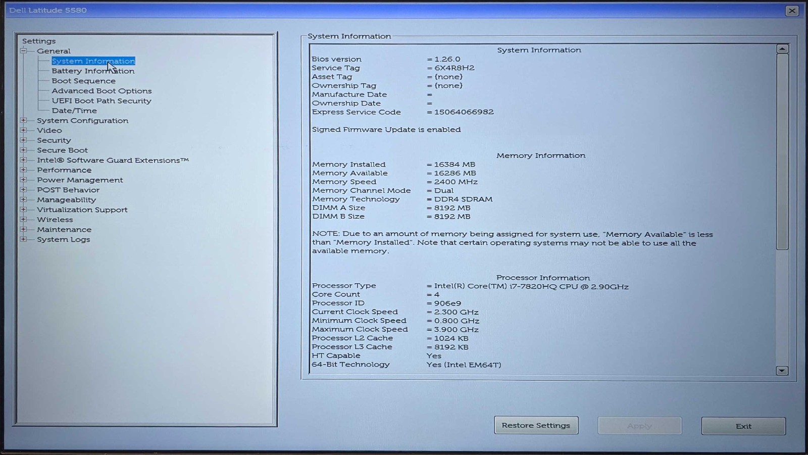Select the System Configuration label
Viewport: 808px width, 455px height.
(x=82, y=121)
